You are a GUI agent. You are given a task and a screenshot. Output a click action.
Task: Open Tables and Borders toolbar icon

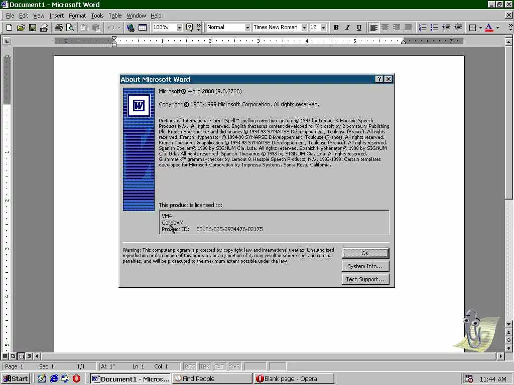tap(143, 28)
